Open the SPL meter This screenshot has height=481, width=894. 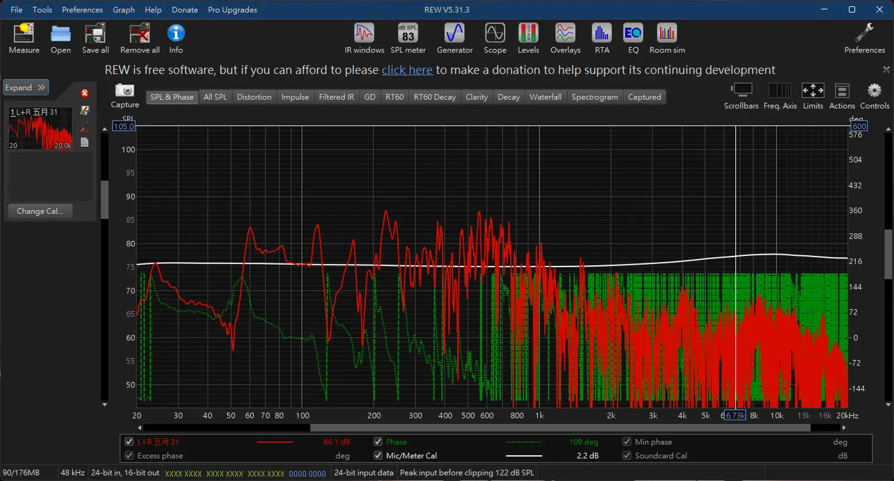408,33
